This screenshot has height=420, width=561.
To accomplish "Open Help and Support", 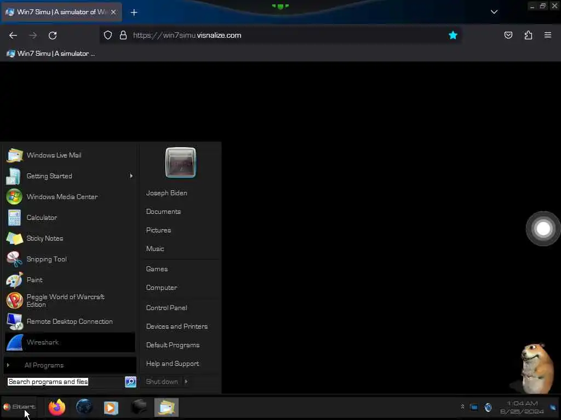I will click(173, 364).
